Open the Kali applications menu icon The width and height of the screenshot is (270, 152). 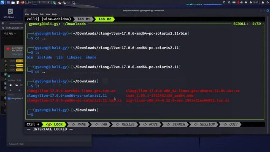pos(2,3)
